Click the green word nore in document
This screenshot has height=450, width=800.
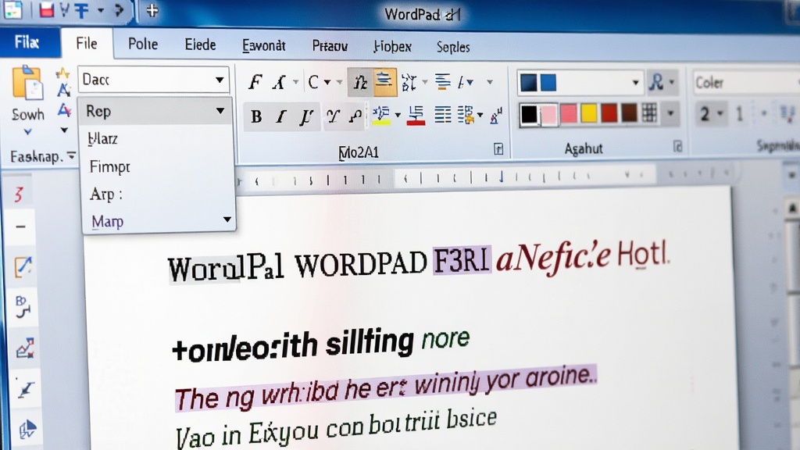445,339
